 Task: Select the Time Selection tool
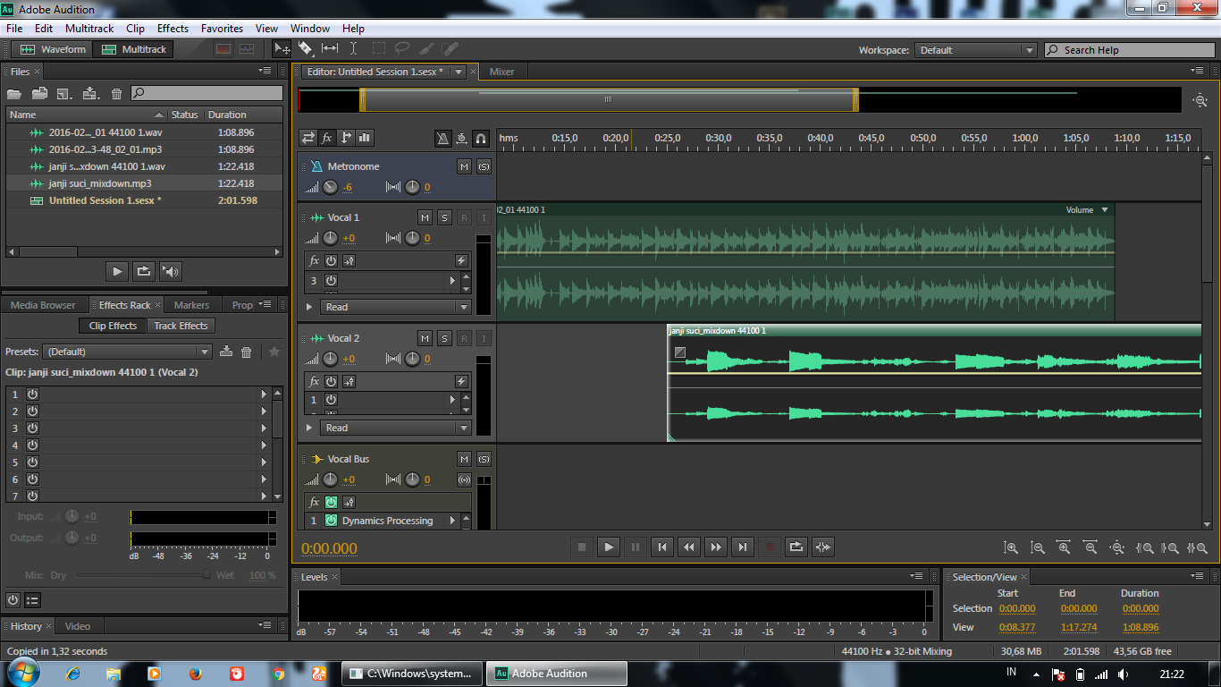coord(354,49)
